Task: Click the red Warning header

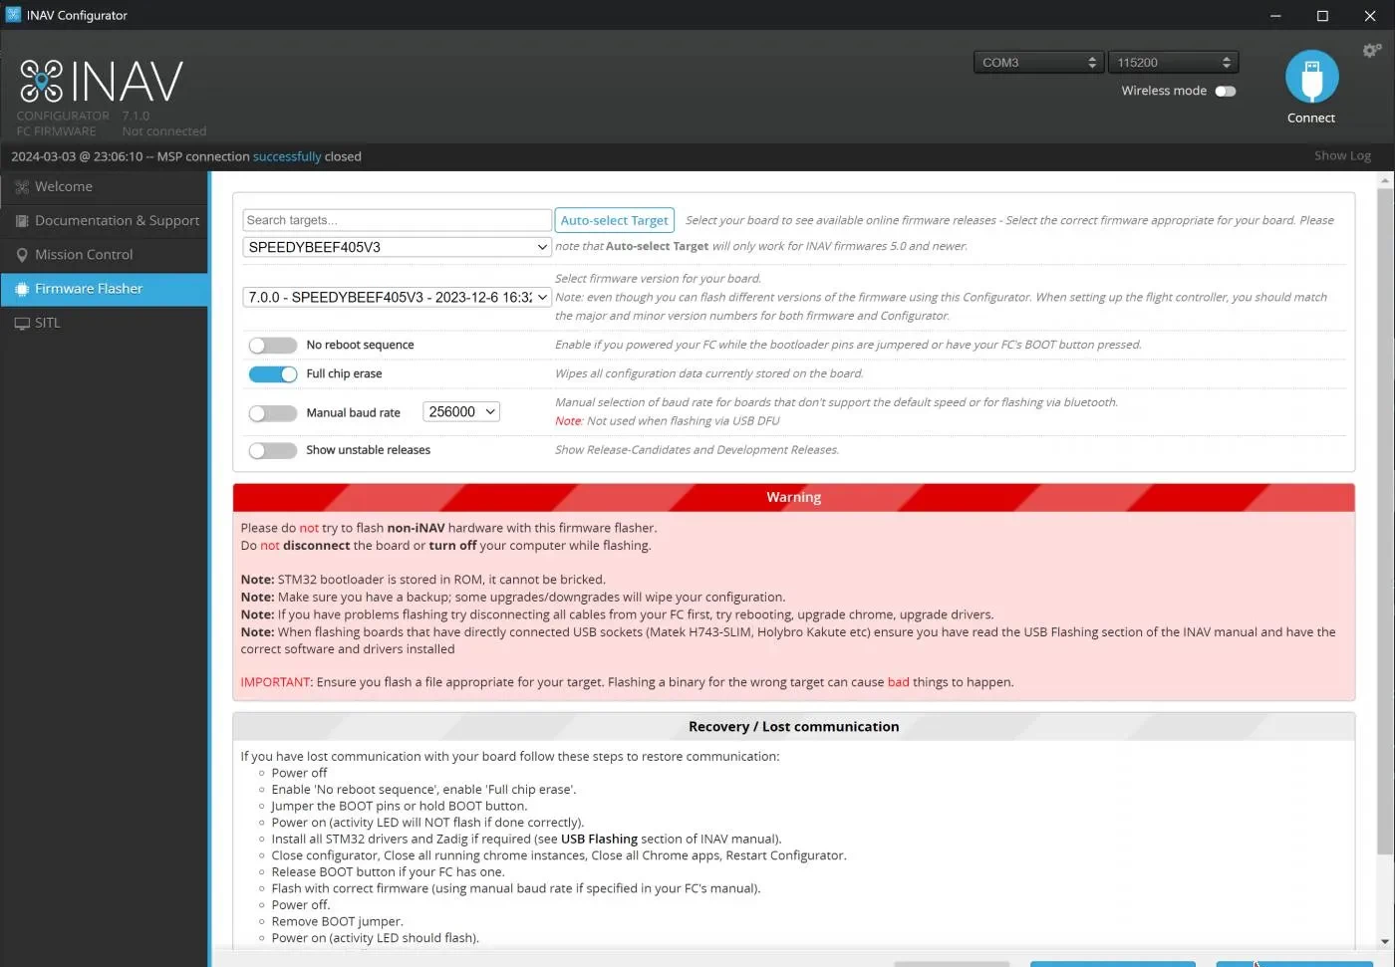Action: pyautogui.click(x=793, y=497)
